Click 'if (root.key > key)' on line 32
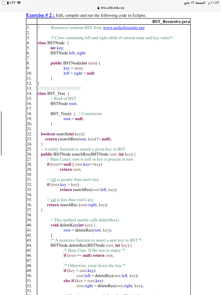The height and width of the screenshot is (295, 221). click(63, 185)
